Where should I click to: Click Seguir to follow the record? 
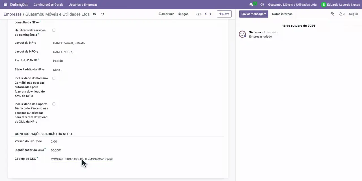[354, 14]
